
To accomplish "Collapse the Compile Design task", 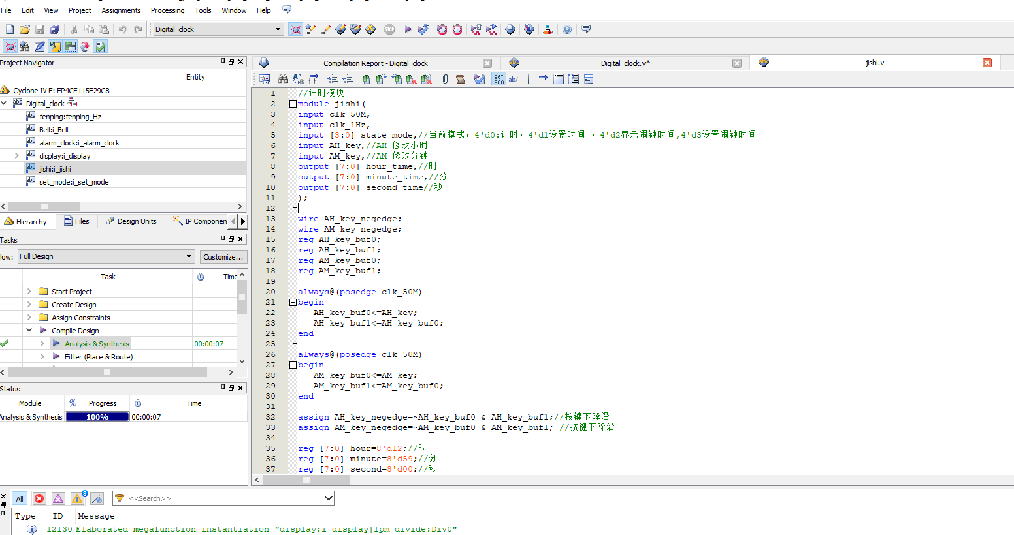I will tap(29, 330).
